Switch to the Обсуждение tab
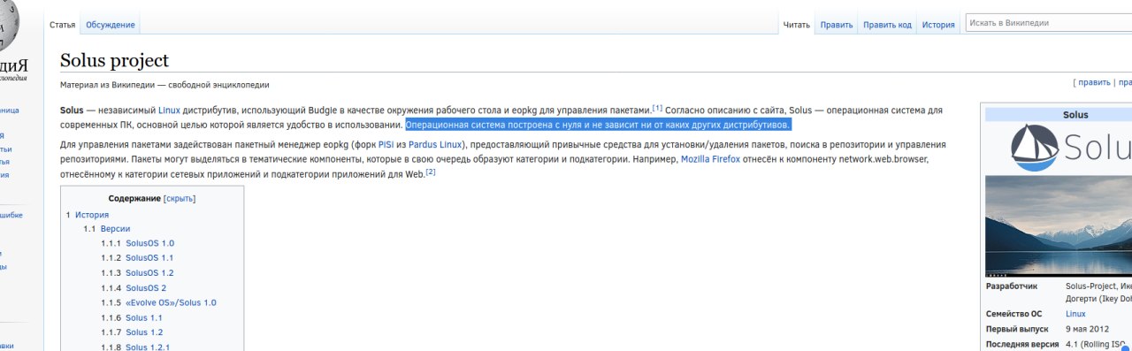1132x351 pixels. [111, 25]
